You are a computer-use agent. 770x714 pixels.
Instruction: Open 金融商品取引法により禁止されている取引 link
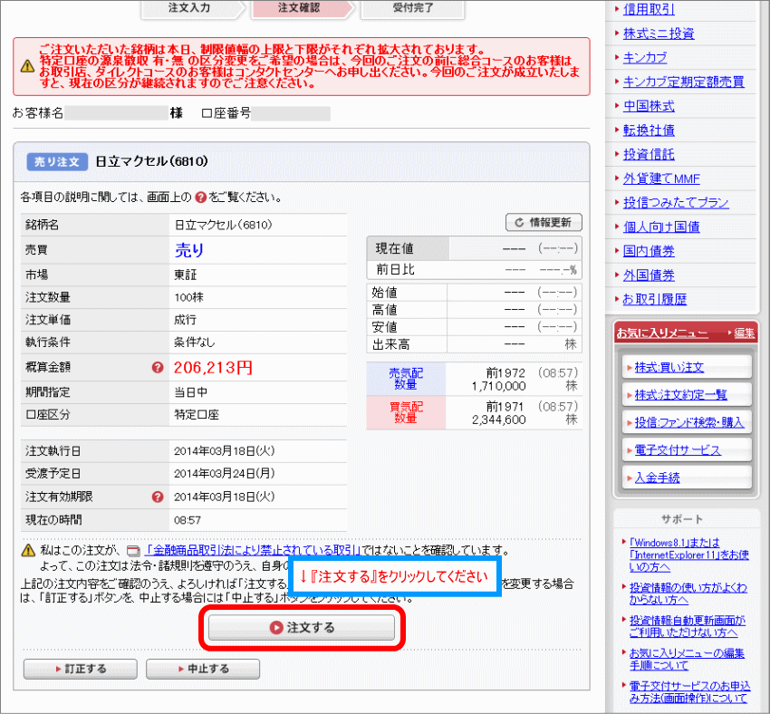(254, 551)
